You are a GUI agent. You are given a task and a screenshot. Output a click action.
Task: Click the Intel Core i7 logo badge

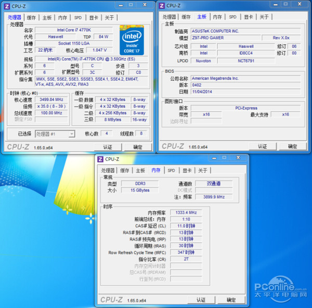[132, 40]
